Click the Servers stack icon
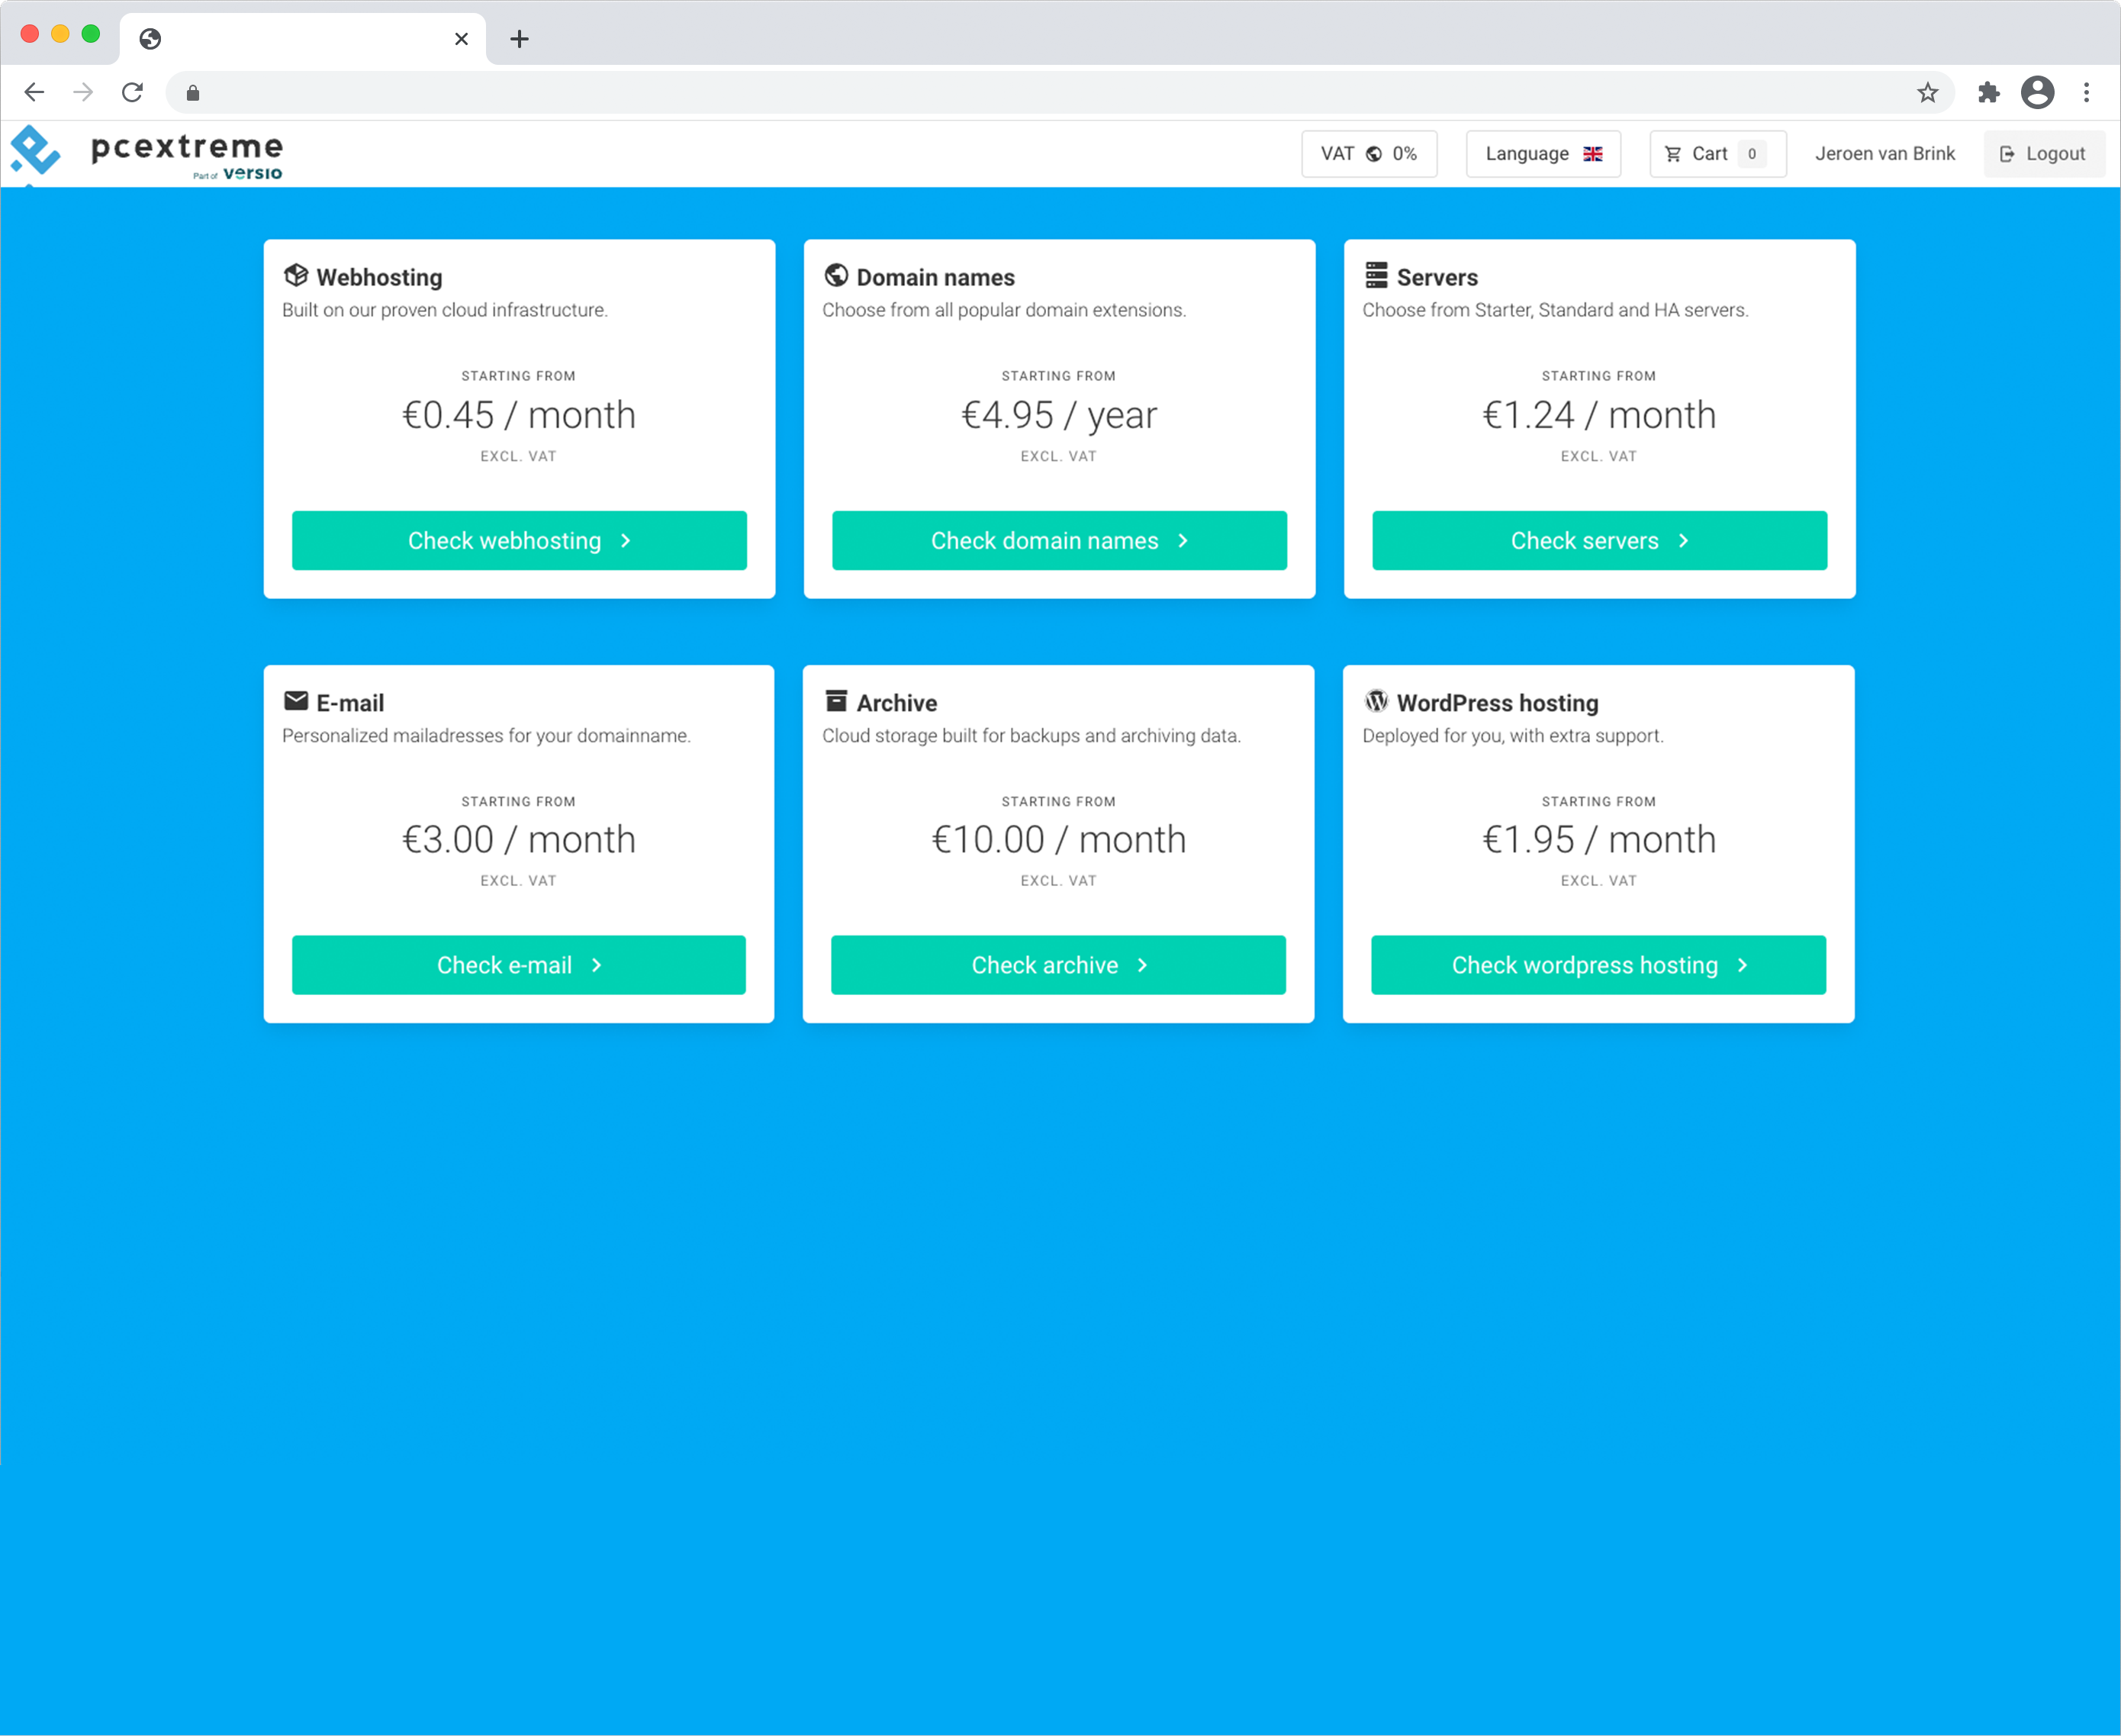The width and height of the screenshot is (2121, 1736). coord(1376,275)
